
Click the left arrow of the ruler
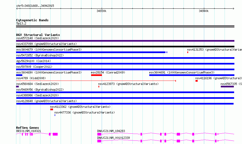pyautogui.click(x=17, y=8)
